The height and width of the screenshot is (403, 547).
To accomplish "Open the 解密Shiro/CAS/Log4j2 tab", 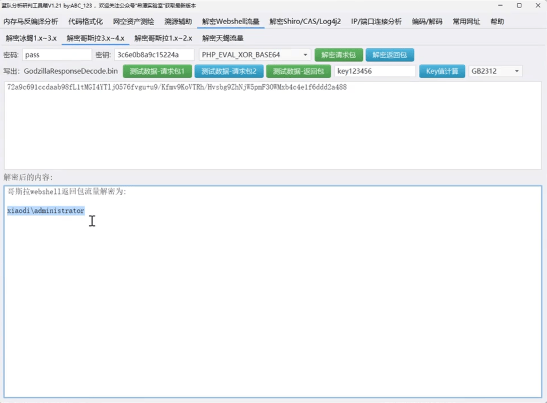I will pyautogui.click(x=305, y=22).
